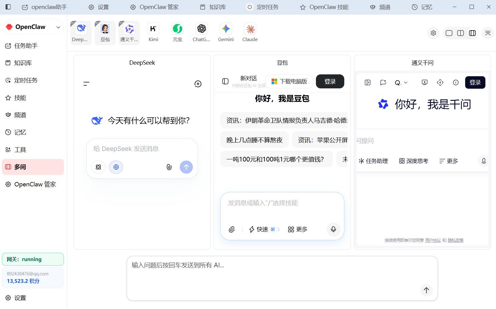The height and width of the screenshot is (309, 496).
Task: Click 千问 download app icon
Action: (425, 82)
